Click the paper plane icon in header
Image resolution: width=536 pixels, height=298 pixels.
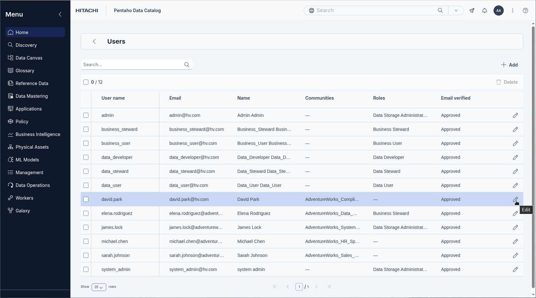(x=472, y=11)
